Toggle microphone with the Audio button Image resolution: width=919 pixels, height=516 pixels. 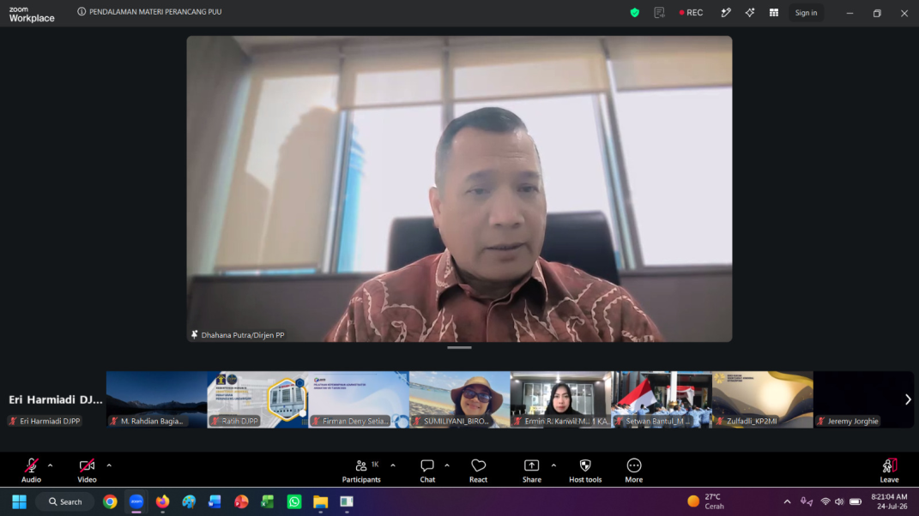point(31,471)
